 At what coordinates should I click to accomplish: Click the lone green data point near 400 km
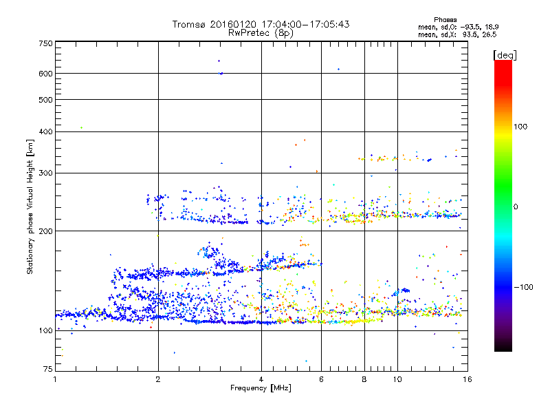(81, 127)
